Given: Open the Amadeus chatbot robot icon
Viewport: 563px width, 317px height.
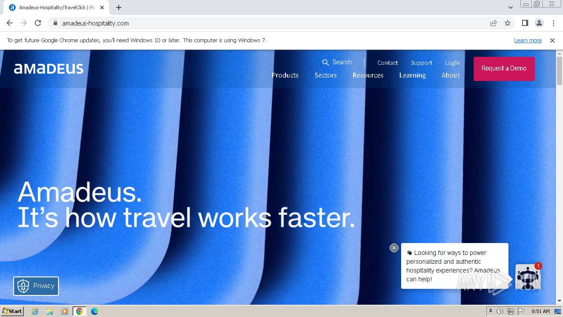Looking at the screenshot, I should coord(527,276).
